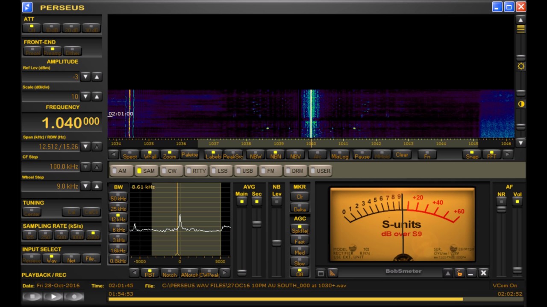Click the Clear button

(402, 154)
